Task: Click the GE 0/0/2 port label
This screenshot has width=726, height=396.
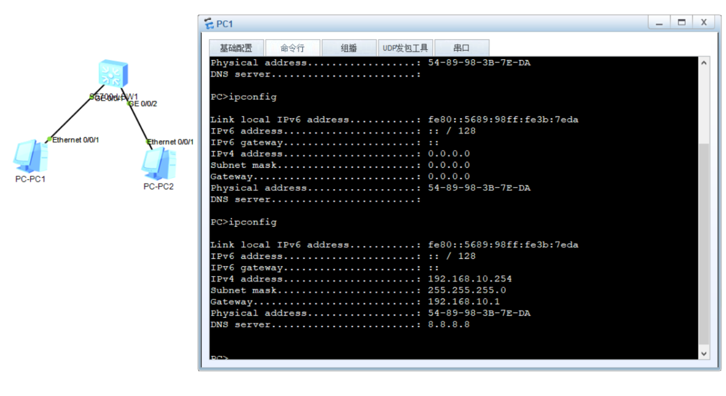Action: pyautogui.click(x=143, y=104)
